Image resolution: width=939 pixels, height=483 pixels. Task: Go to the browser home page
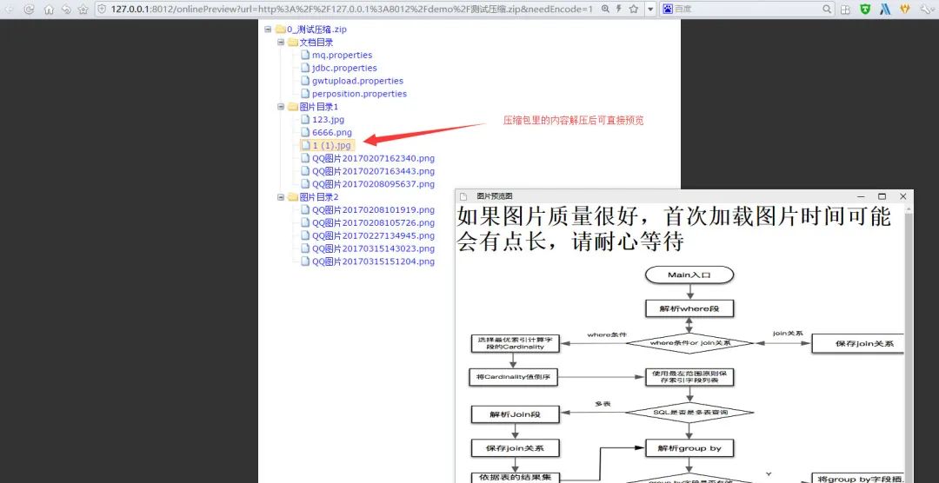tap(49, 9)
